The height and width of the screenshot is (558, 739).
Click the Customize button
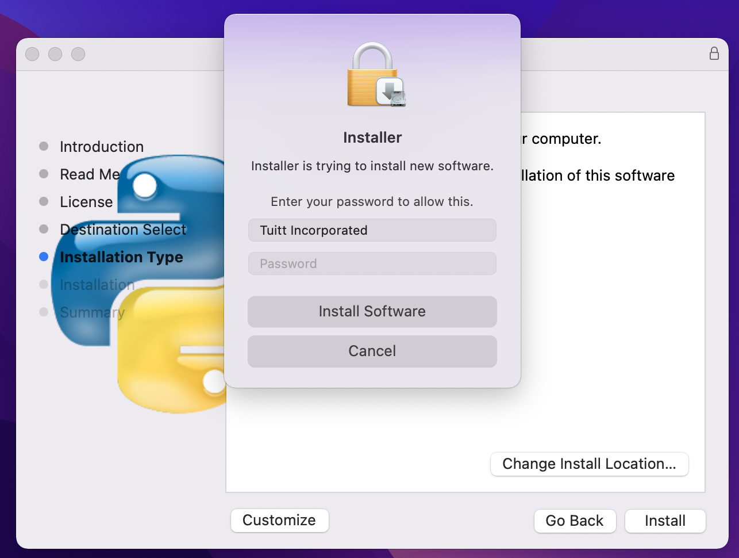tap(279, 521)
